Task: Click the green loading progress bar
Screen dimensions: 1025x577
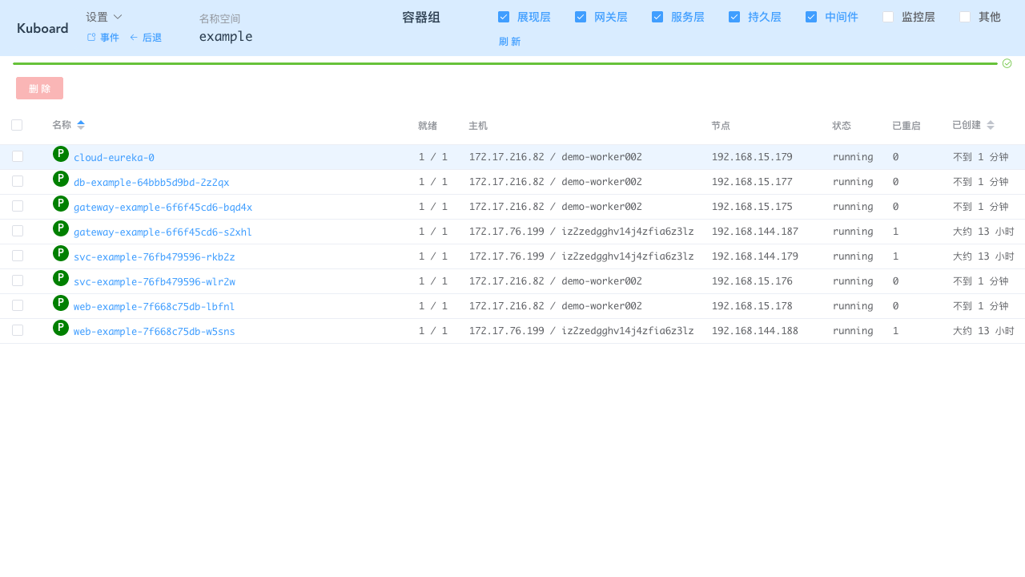Action: pos(505,63)
